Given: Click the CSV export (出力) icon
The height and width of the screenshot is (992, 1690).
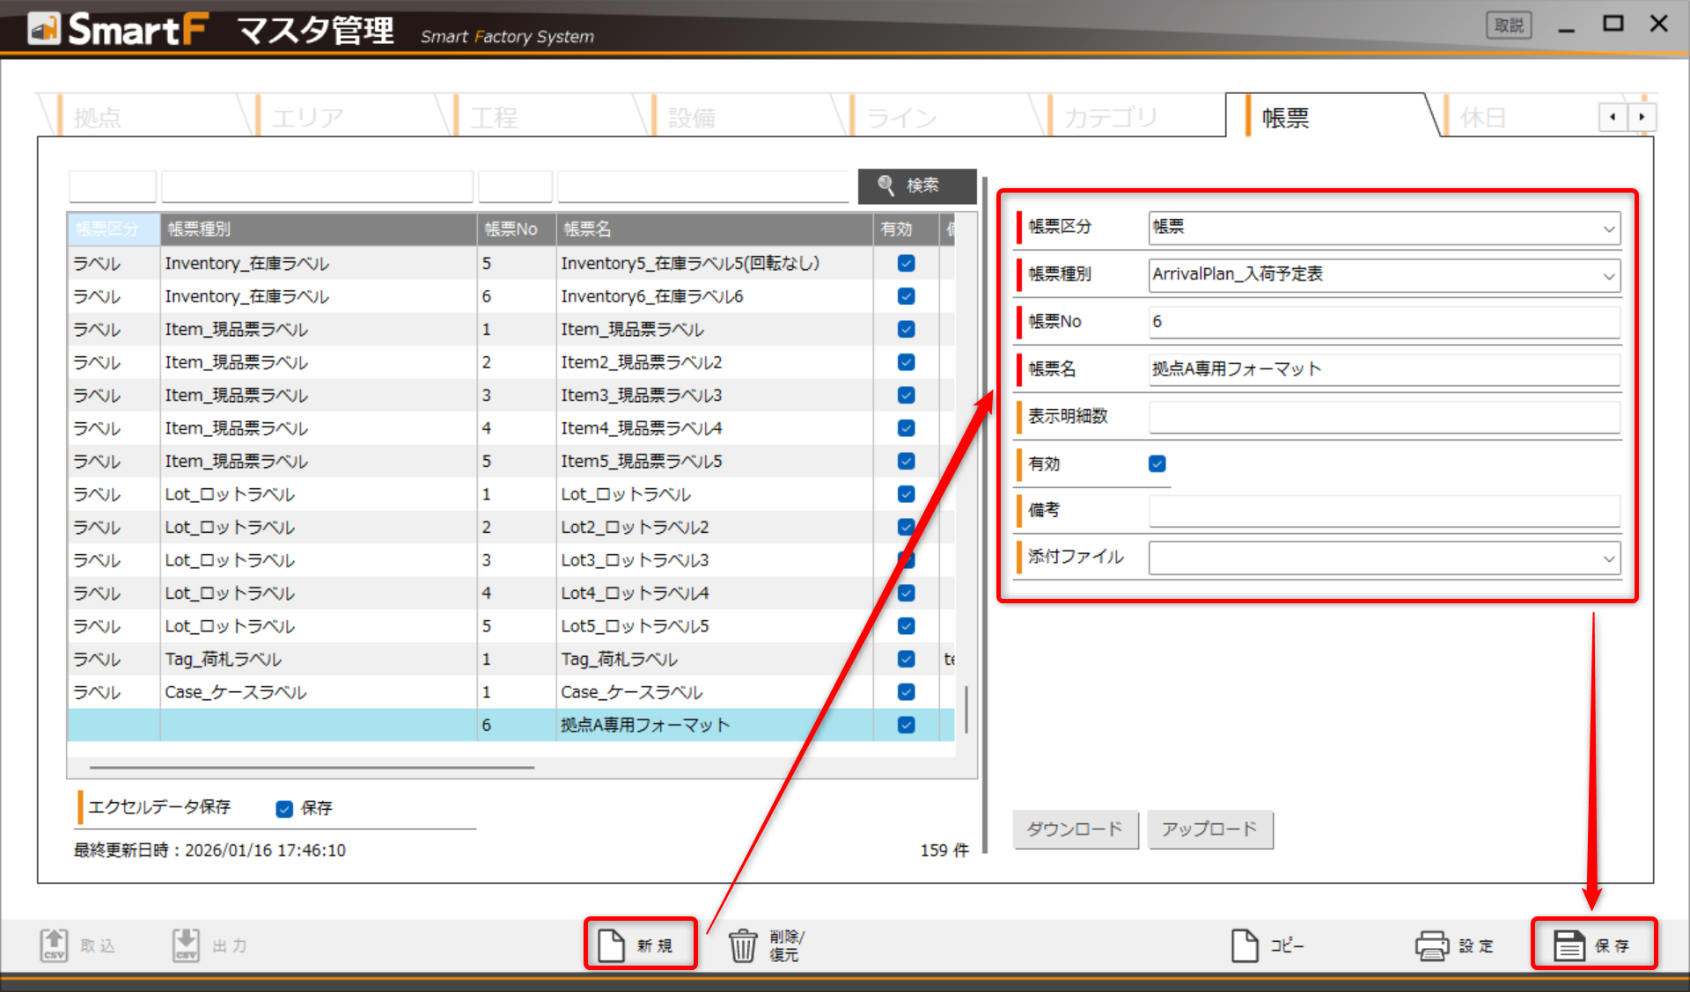Looking at the screenshot, I should click(186, 945).
